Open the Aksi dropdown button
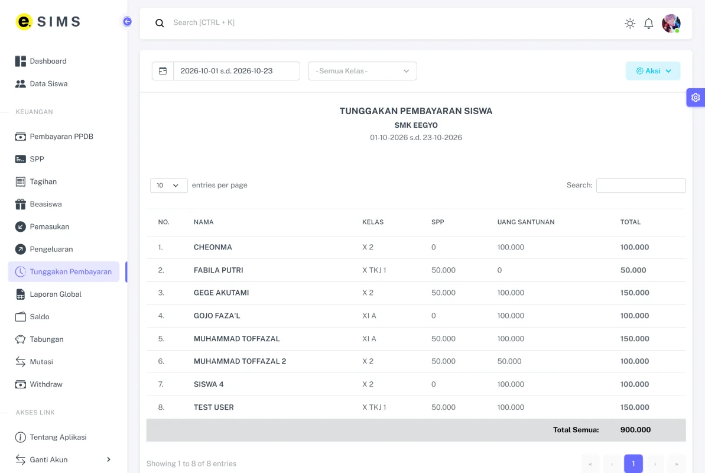 click(653, 71)
